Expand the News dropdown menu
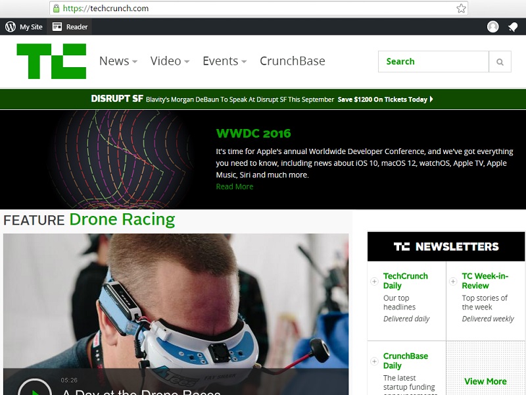526x395 pixels. pos(135,62)
